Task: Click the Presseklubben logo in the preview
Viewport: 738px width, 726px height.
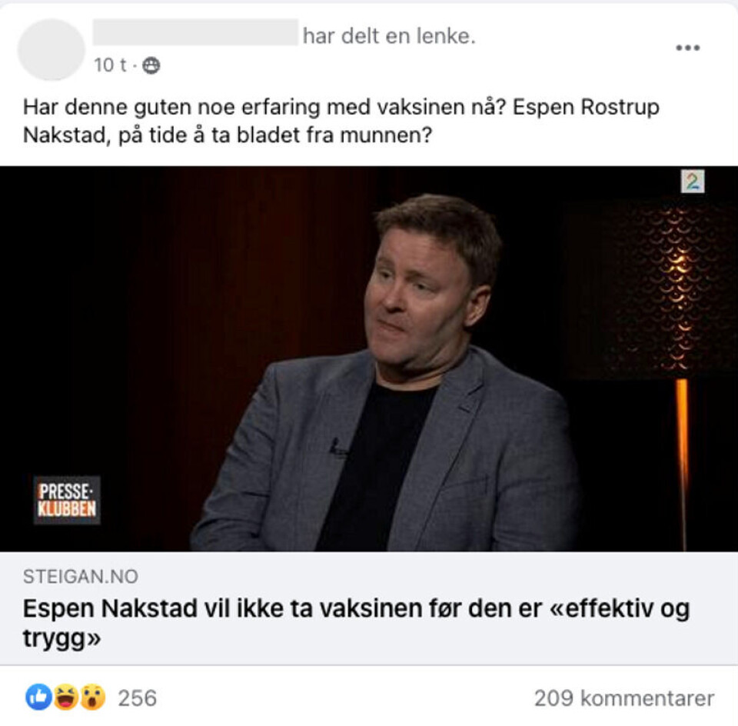Action: [66, 500]
